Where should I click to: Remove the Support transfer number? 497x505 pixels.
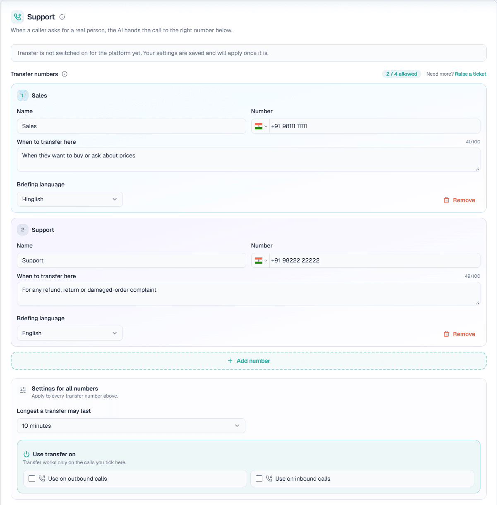(x=459, y=334)
